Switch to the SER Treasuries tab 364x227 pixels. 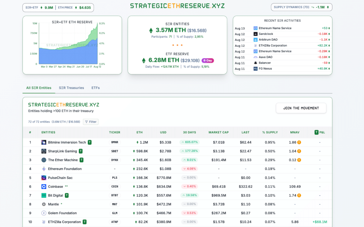(x=71, y=88)
